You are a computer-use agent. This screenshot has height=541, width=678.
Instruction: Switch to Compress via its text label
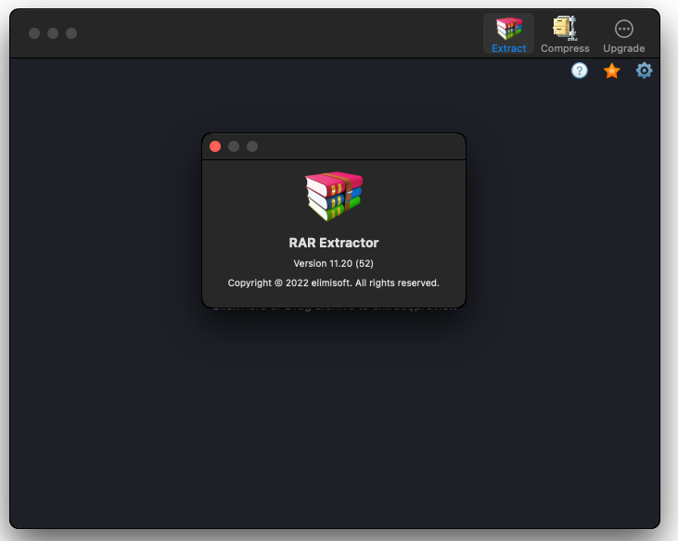pyautogui.click(x=565, y=48)
